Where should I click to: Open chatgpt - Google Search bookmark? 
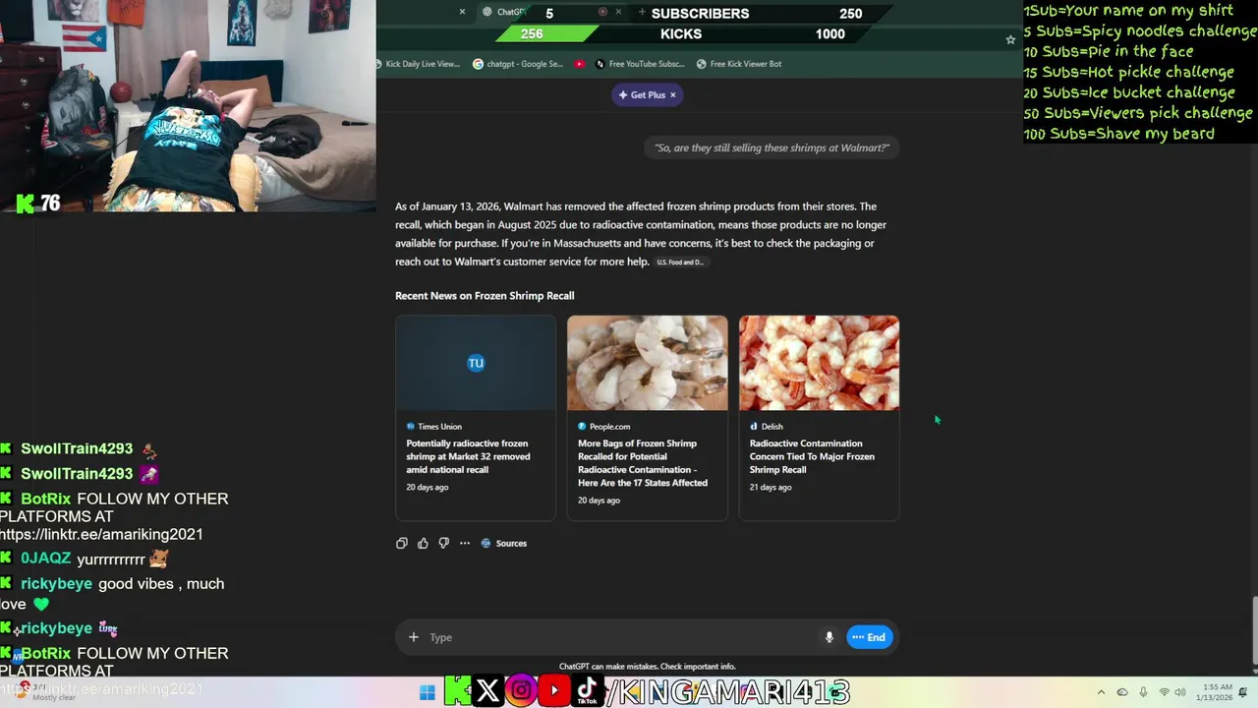[x=518, y=64]
